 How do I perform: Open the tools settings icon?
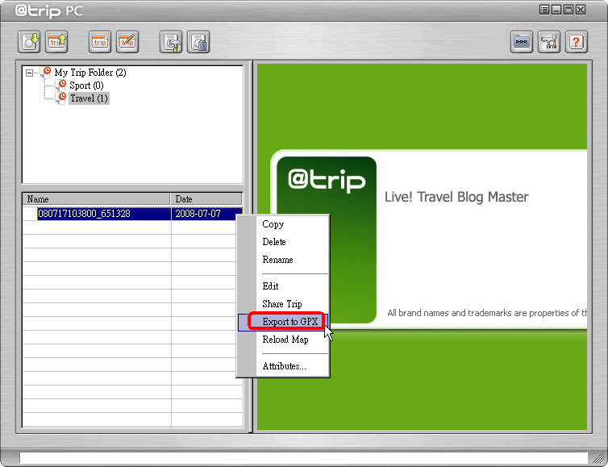pyautogui.click(x=549, y=42)
